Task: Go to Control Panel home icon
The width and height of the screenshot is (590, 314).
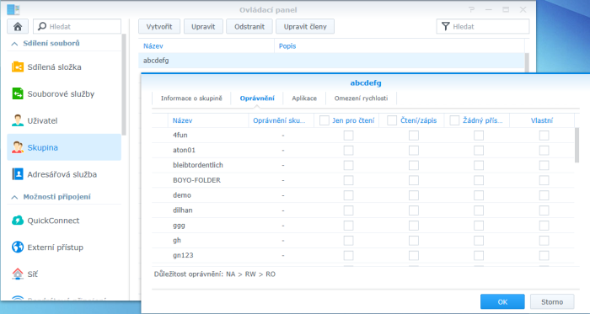Action: [18, 27]
